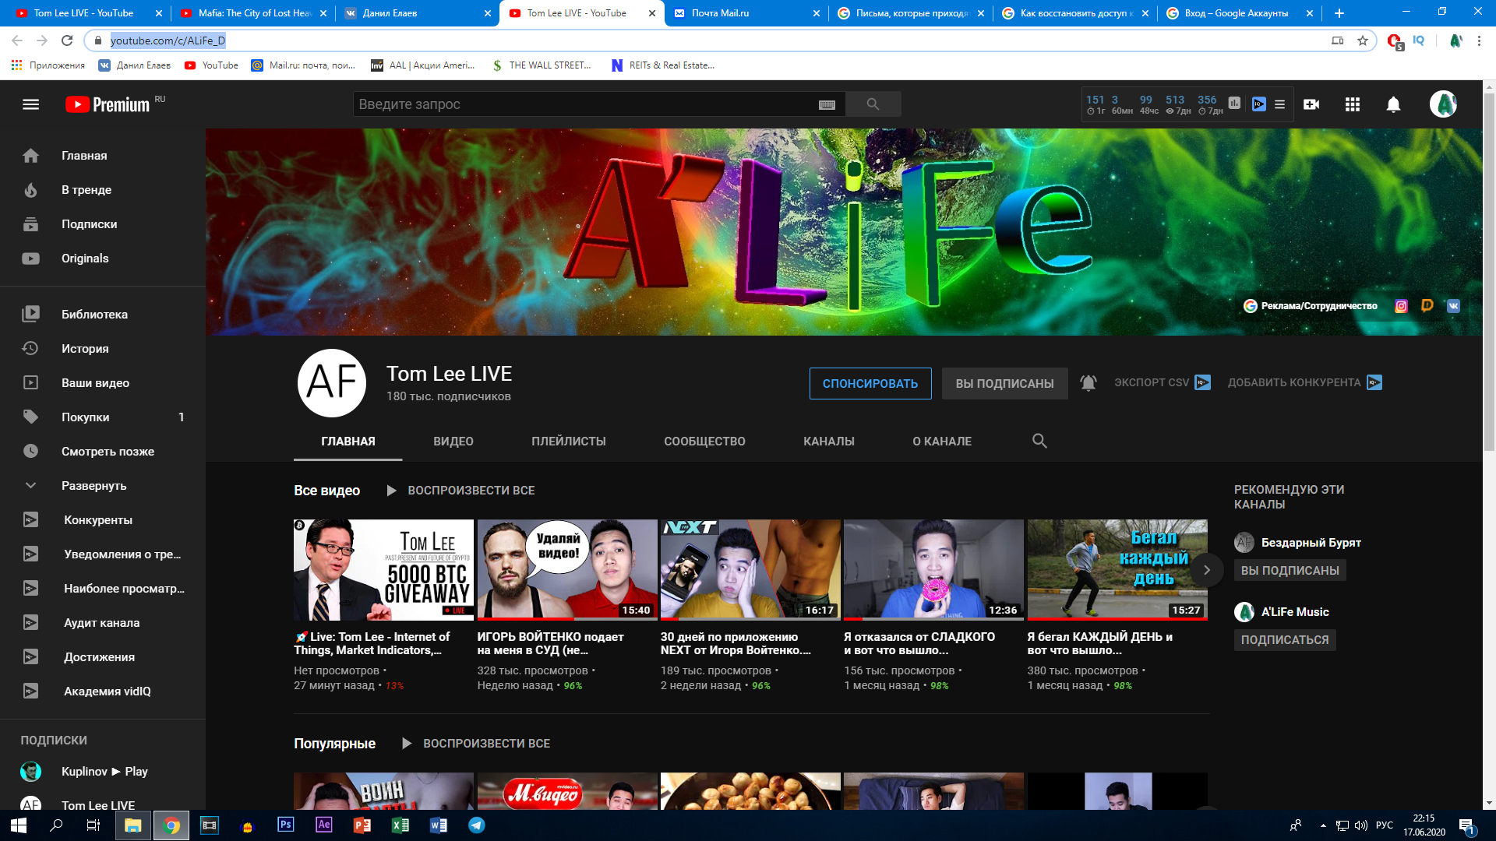Image resolution: width=1496 pixels, height=841 pixels.
Task: Open Telegram from taskbar
Action: pyautogui.click(x=477, y=825)
